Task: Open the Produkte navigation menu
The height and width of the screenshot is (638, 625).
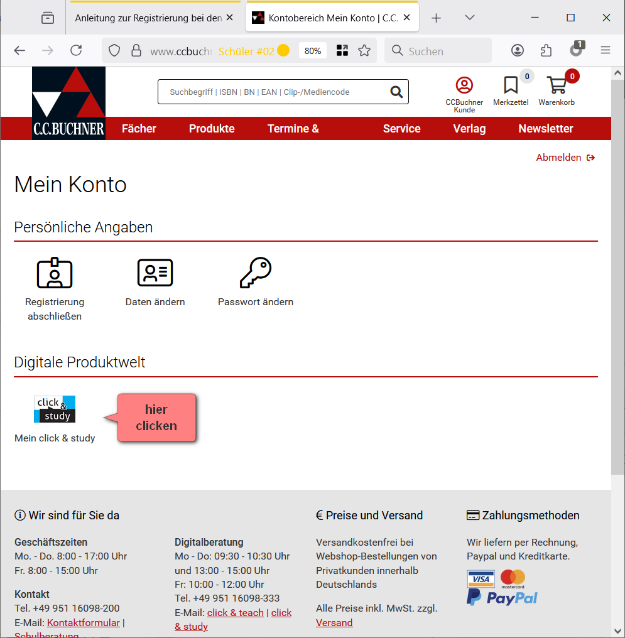Action: coord(212,129)
